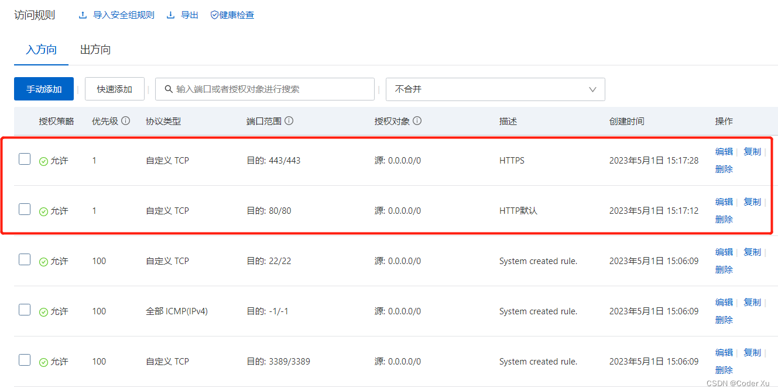Image resolution: width=778 pixels, height=392 pixels.
Task: Click 删除 for the port 3389 rule
Action: tap(724, 370)
